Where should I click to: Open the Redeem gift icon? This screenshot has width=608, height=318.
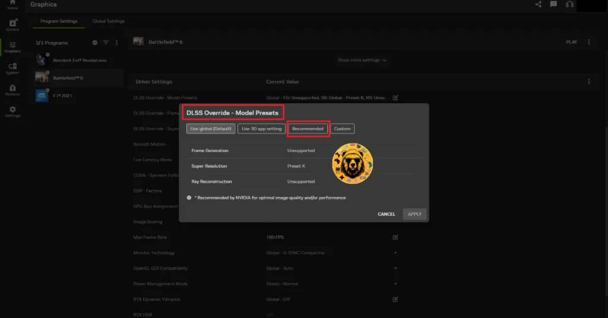click(x=12, y=90)
